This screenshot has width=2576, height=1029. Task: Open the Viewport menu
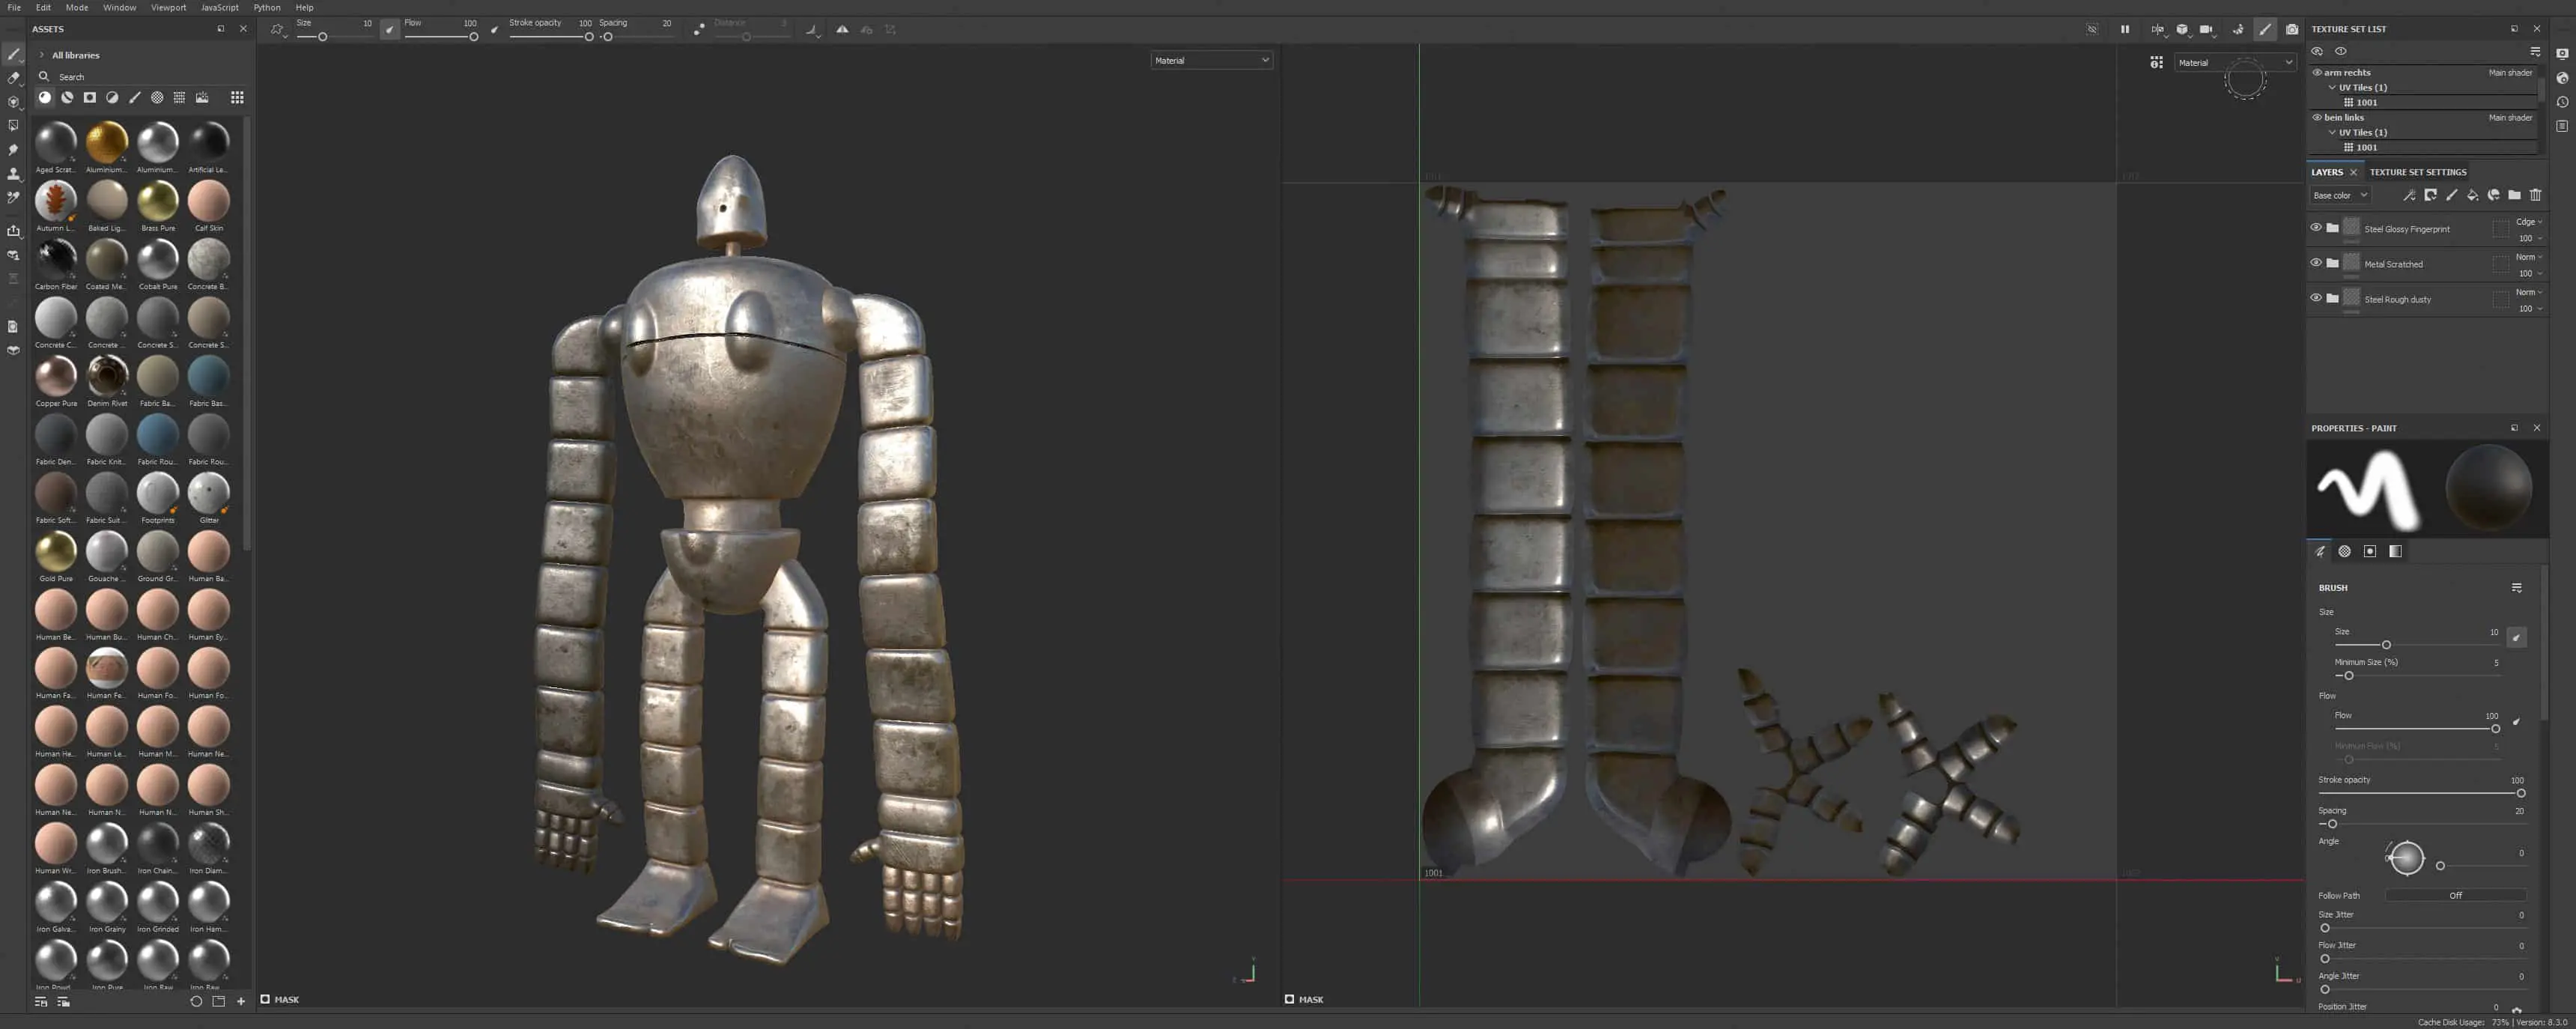coord(168,7)
